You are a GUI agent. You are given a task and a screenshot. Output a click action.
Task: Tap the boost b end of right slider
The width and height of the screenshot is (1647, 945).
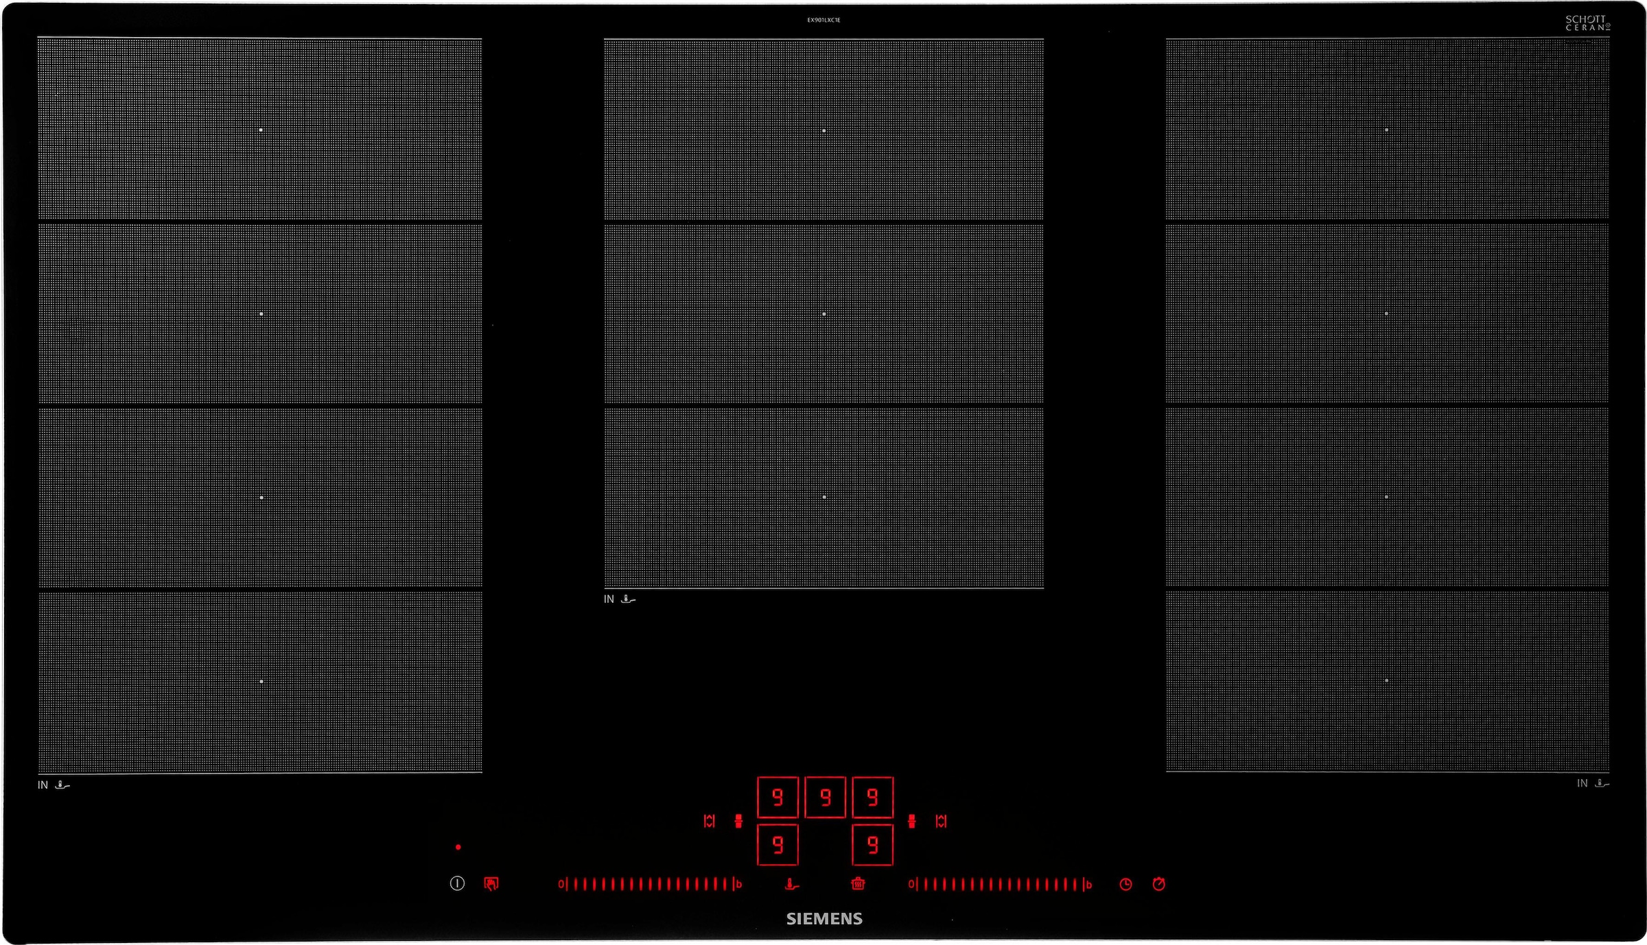point(1088,884)
